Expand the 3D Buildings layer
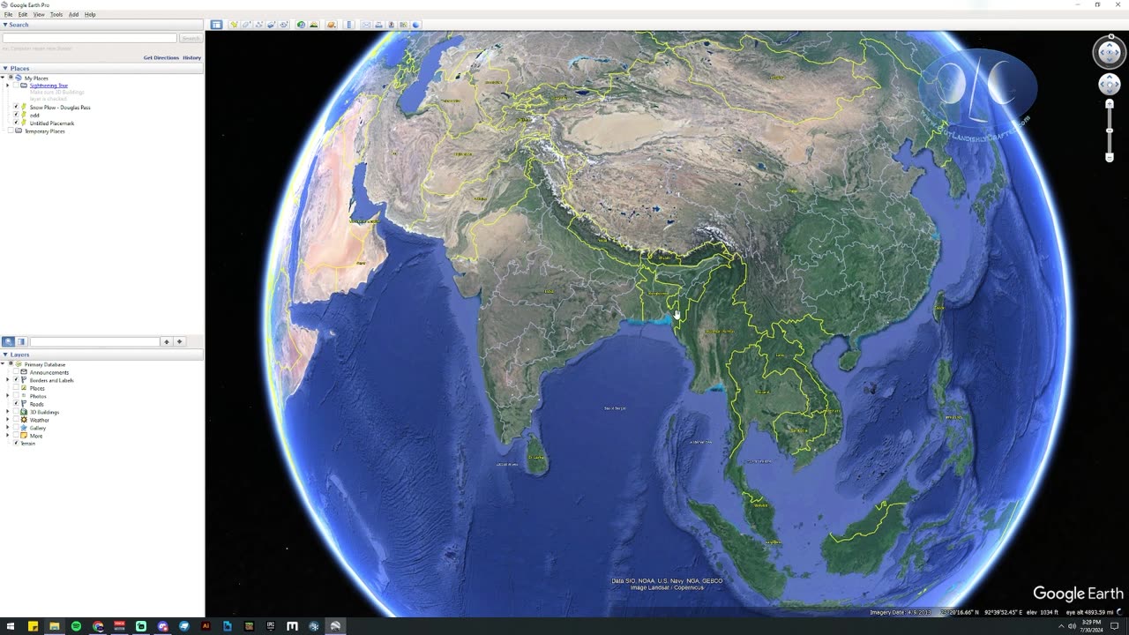The height and width of the screenshot is (635, 1129). pyautogui.click(x=8, y=412)
